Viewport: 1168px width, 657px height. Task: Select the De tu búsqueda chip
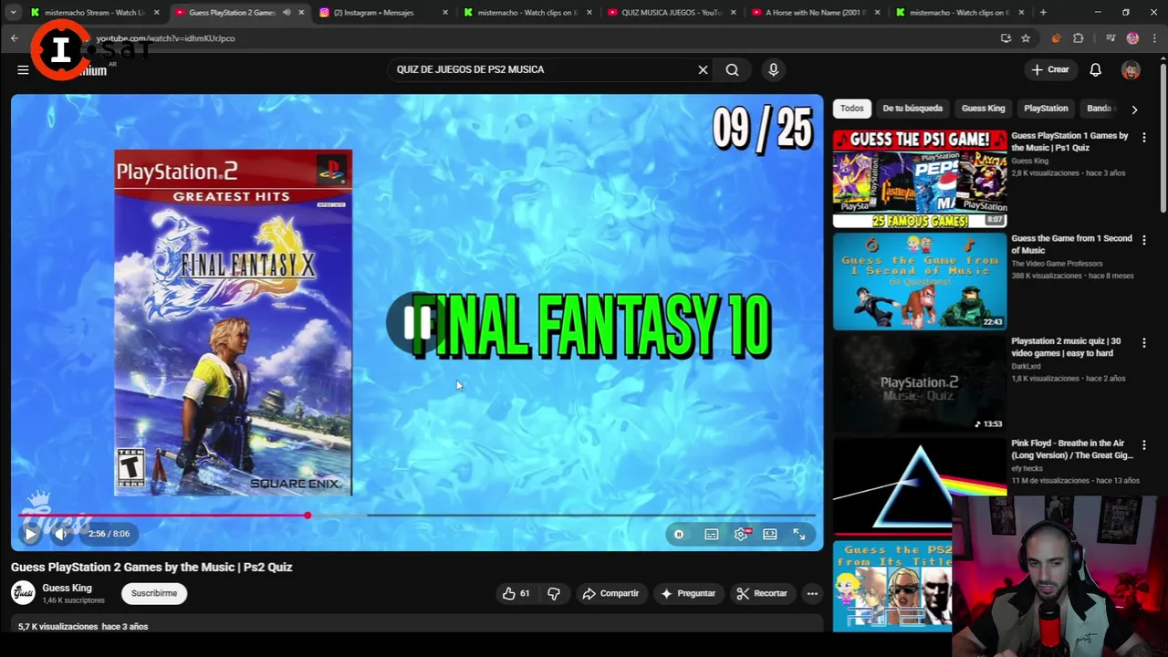[912, 108]
